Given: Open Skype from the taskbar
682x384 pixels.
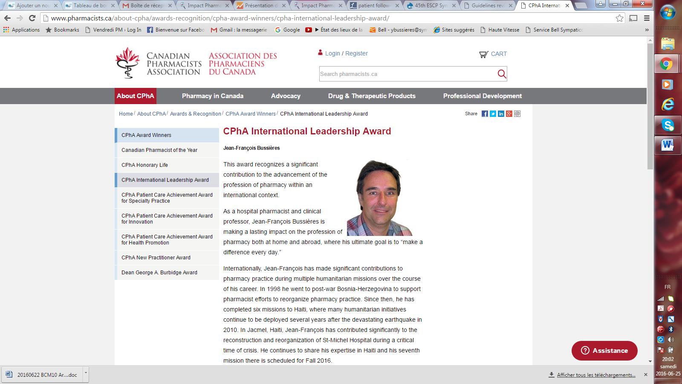Looking at the screenshot, I should (x=668, y=125).
